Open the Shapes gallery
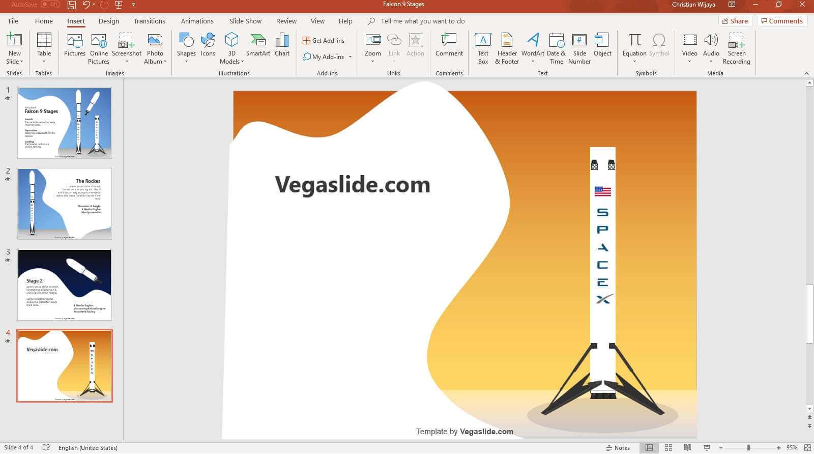 [186, 49]
